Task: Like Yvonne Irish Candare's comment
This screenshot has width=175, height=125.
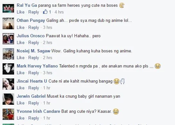Action: [21, 118]
